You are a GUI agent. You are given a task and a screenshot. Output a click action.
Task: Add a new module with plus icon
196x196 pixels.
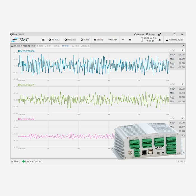[x=130, y=40]
